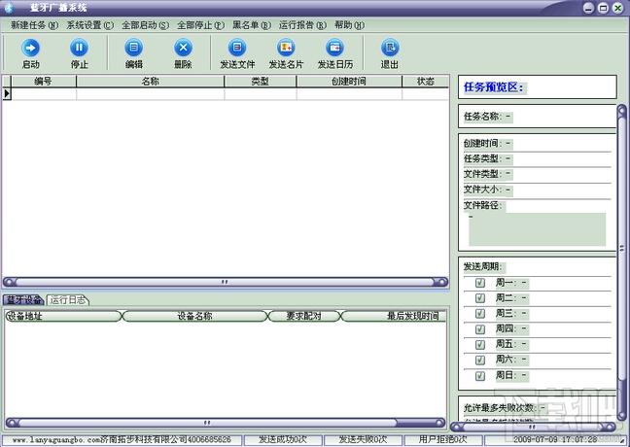Switch to the 运行日志 tab
The image size is (630, 447).
[69, 299]
